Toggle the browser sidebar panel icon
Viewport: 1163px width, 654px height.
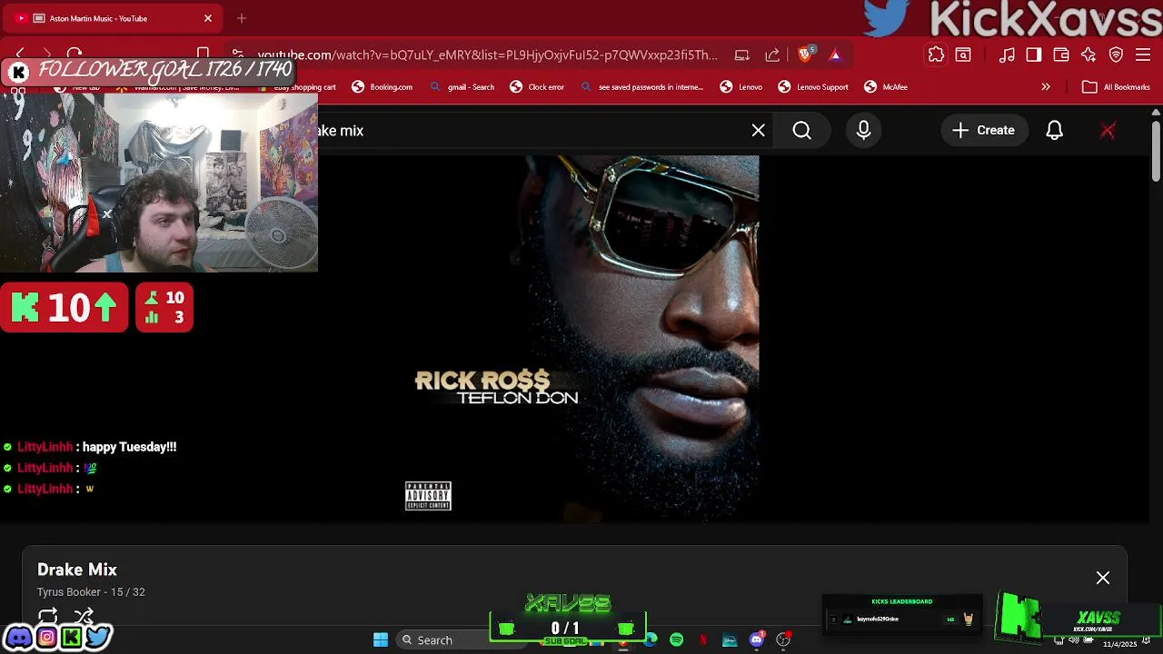1033,54
